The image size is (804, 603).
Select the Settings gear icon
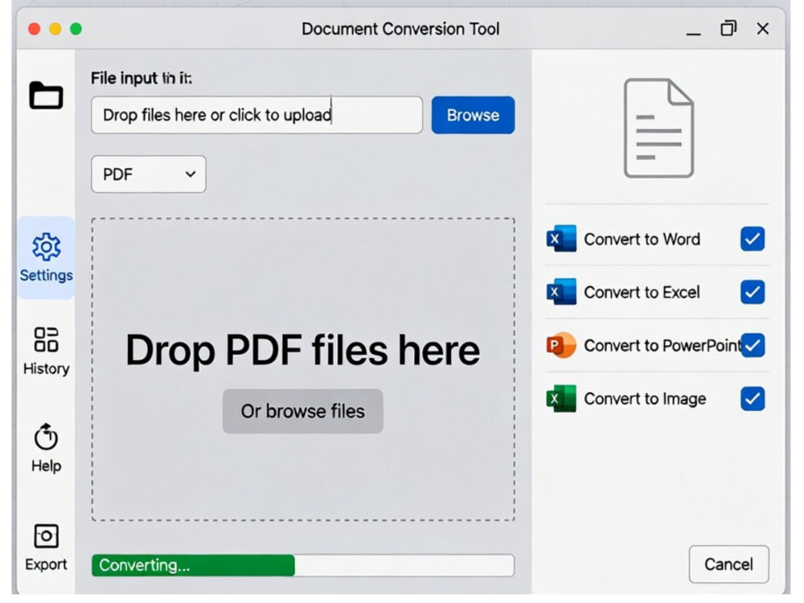coord(46,247)
